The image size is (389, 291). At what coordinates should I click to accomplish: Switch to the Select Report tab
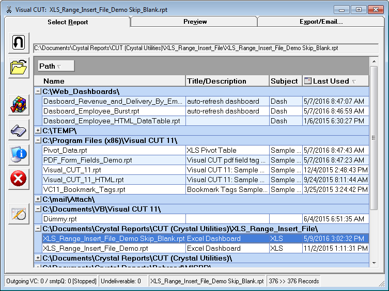coord(68,22)
